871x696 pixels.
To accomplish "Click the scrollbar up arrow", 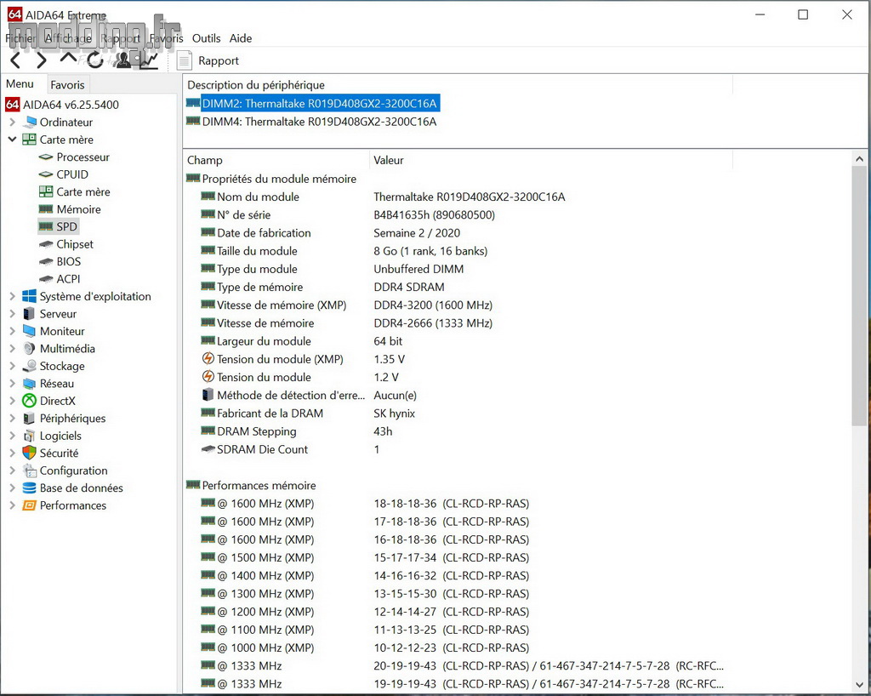I will tap(859, 159).
